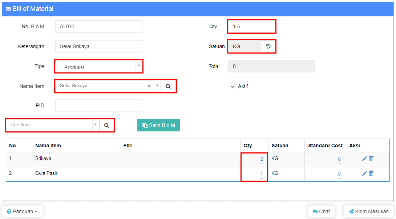Viewport: 396px width, 219px height.
Task: Expand the Cari Item dropdown arrow
Action: [96, 125]
